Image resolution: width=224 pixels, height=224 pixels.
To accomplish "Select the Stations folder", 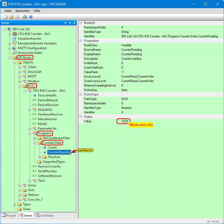I will 33,195.
